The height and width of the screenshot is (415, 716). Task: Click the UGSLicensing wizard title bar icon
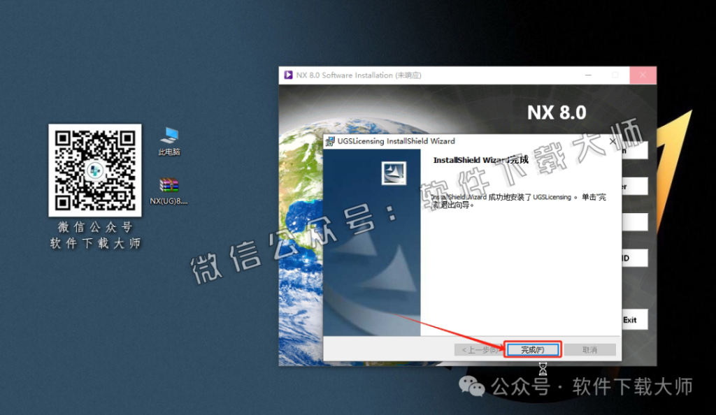(x=330, y=141)
